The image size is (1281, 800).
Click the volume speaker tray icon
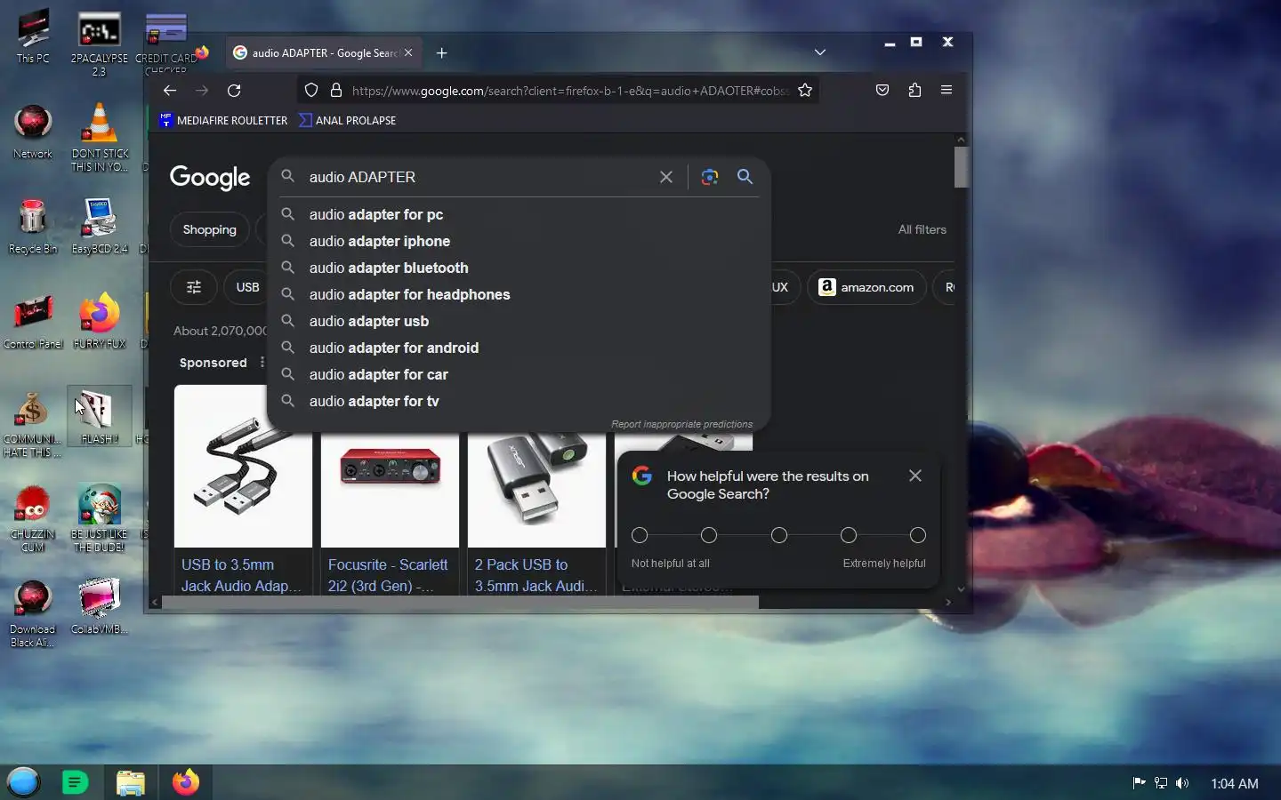[x=1182, y=783]
